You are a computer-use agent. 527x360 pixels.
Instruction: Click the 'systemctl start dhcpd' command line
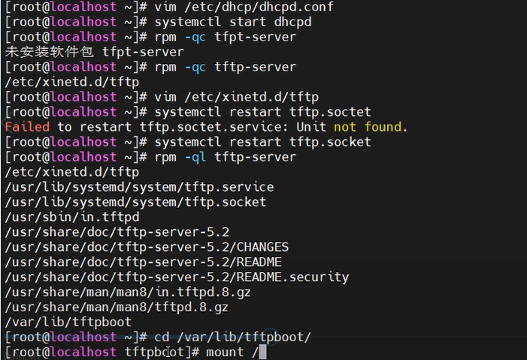point(232,22)
